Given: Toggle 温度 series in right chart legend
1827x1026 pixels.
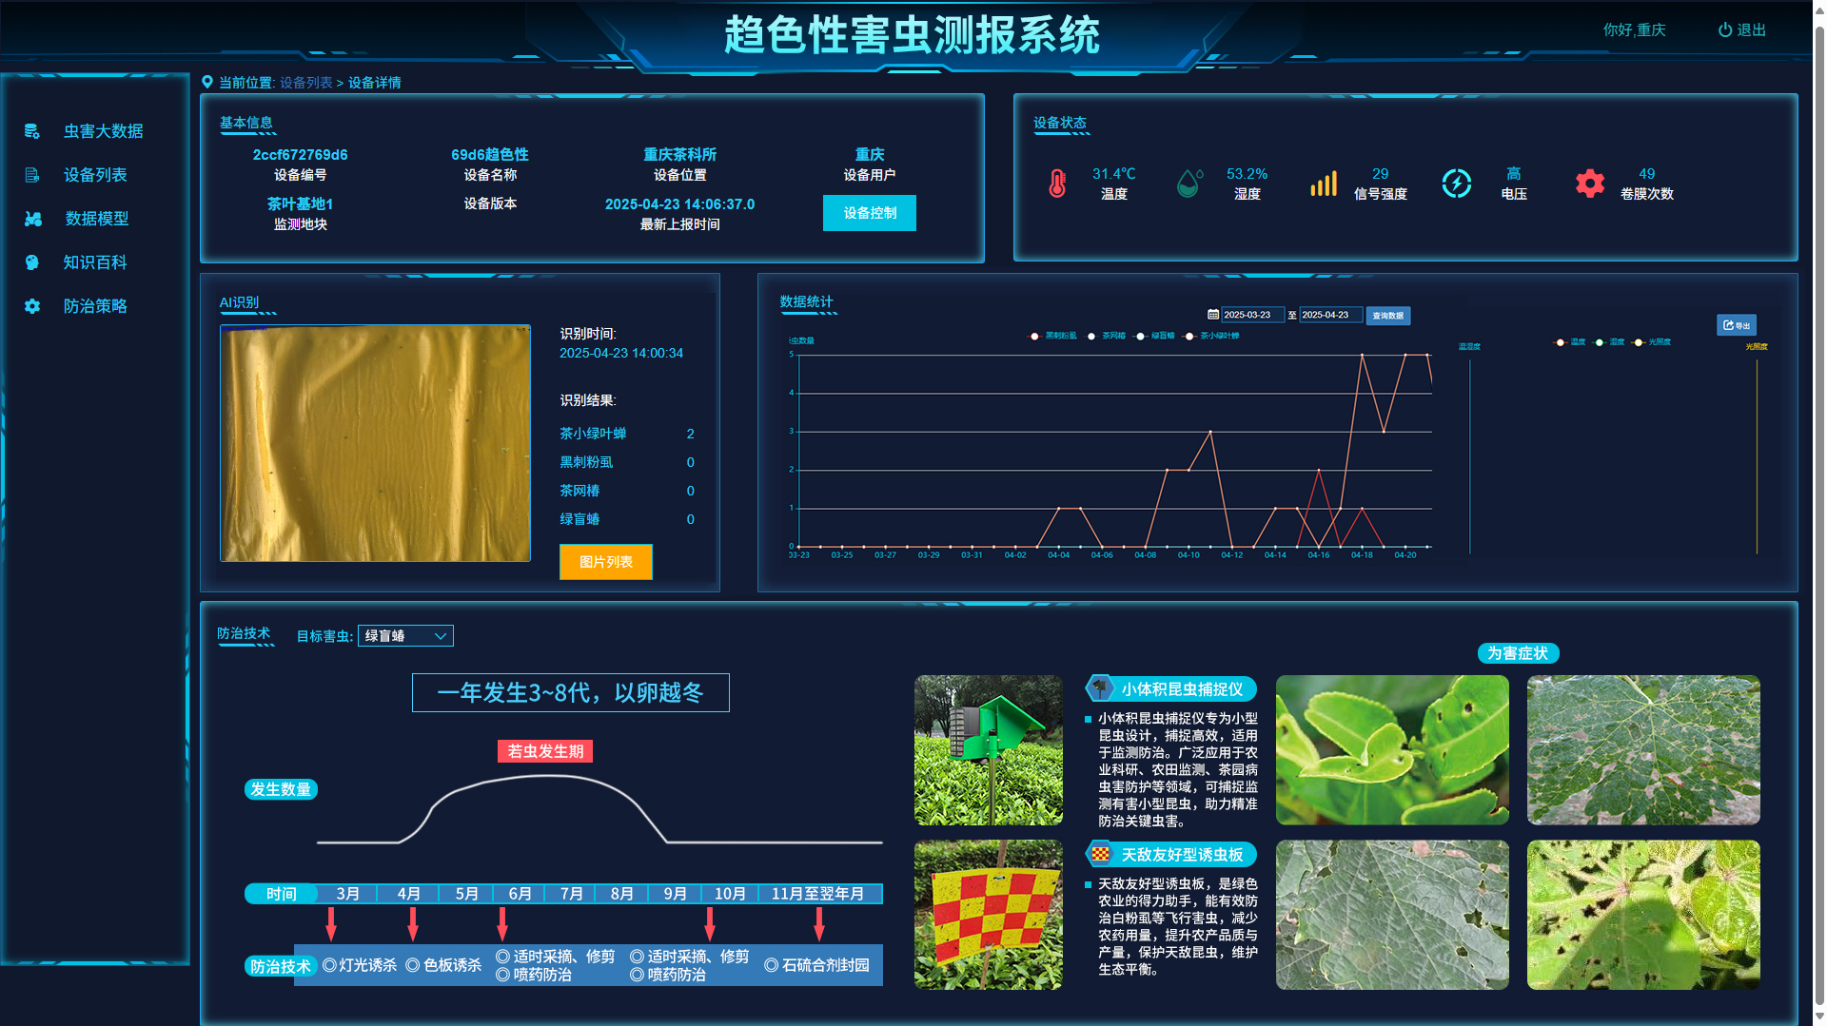Looking at the screenshot, I should tap(1569, 342).
